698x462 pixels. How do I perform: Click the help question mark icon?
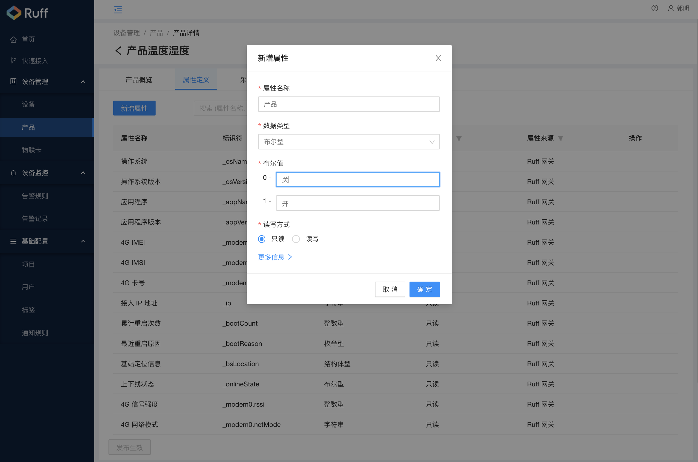click(654, 8)
